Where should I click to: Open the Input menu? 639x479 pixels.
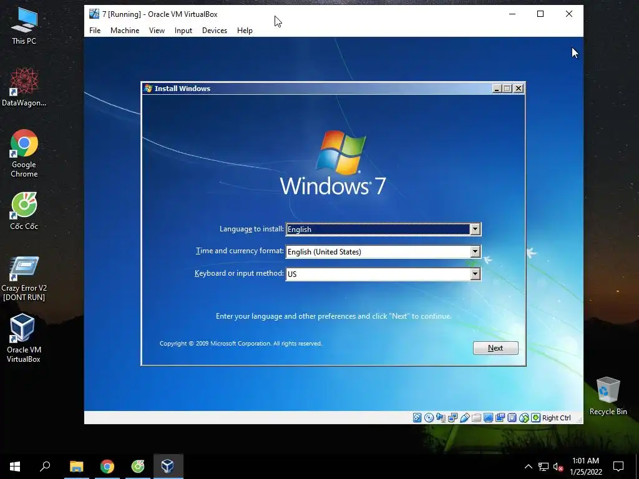tap(183, 31)
